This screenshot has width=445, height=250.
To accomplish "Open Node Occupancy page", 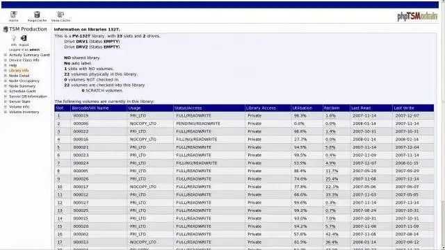I will point(24,81).
